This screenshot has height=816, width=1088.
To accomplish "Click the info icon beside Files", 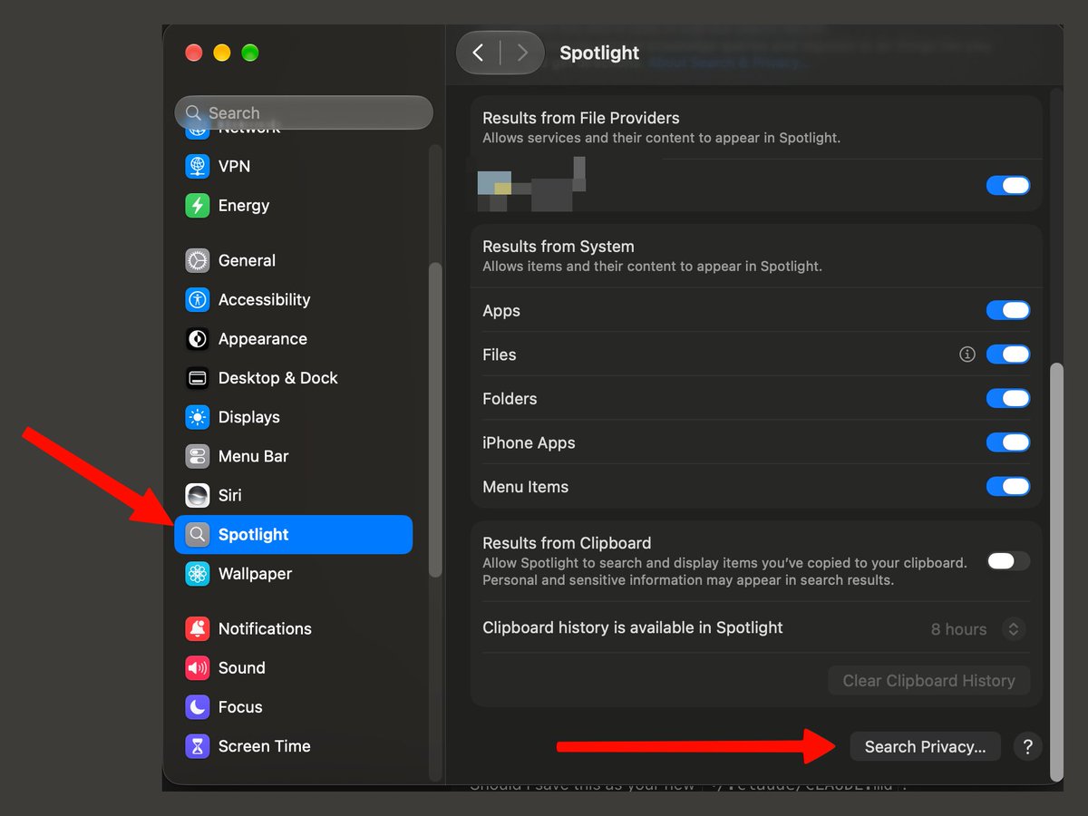I will 967,355.
